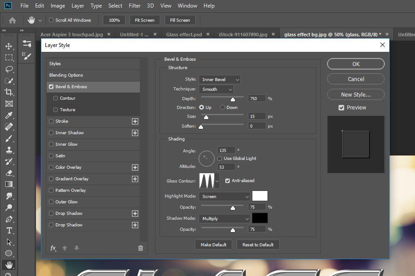Click the New Style... button
This screenshot has height=276, width=415.
(x=356, y=94)
